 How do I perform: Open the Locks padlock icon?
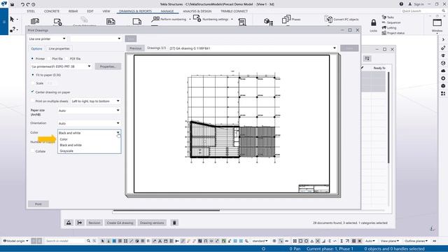pos(373,22)
